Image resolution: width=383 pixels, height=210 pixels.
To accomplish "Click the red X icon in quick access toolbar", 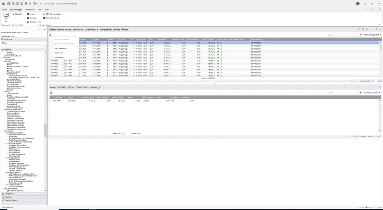I will [x=30, y=3].
